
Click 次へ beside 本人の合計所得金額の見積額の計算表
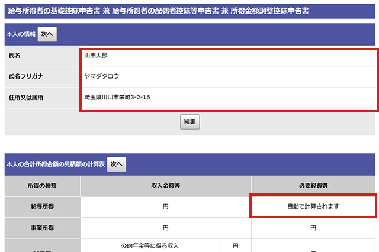click(116, 164)
